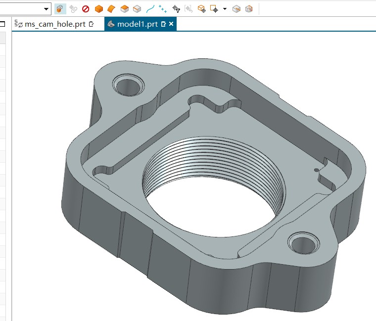Select the solid body filter icon
The image size is (376, 321).
[x=99, y=9]
